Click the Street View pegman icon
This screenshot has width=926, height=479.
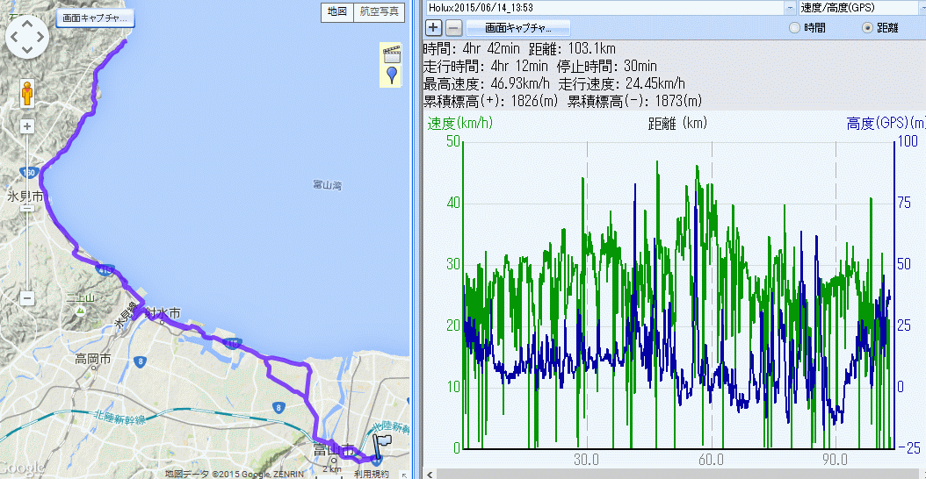[27, 93]
